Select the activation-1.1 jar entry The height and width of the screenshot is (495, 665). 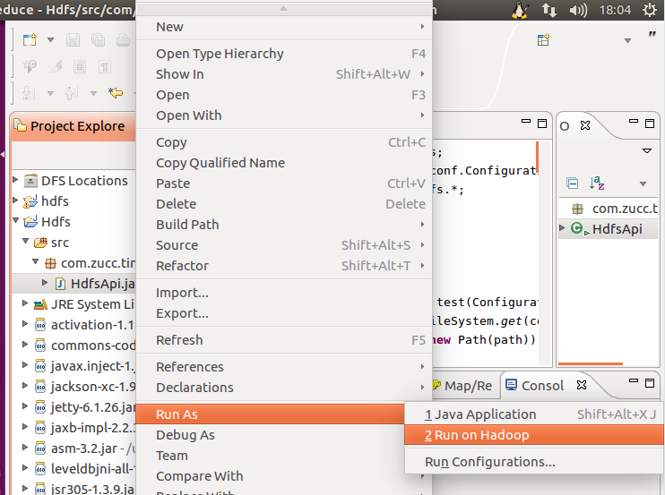click(92, 325)
